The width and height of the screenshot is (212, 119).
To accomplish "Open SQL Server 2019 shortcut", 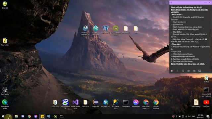I will tap(116, 104).
